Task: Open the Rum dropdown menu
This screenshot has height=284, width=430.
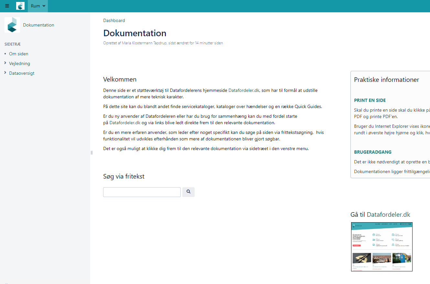Action: tap(38, 6)
